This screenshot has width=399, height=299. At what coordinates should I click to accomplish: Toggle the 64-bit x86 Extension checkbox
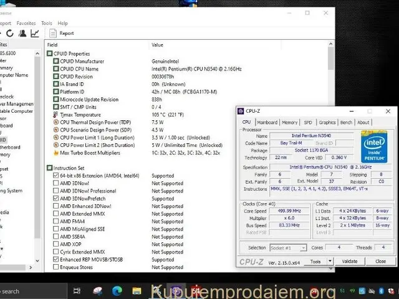(x=56, y=176)
